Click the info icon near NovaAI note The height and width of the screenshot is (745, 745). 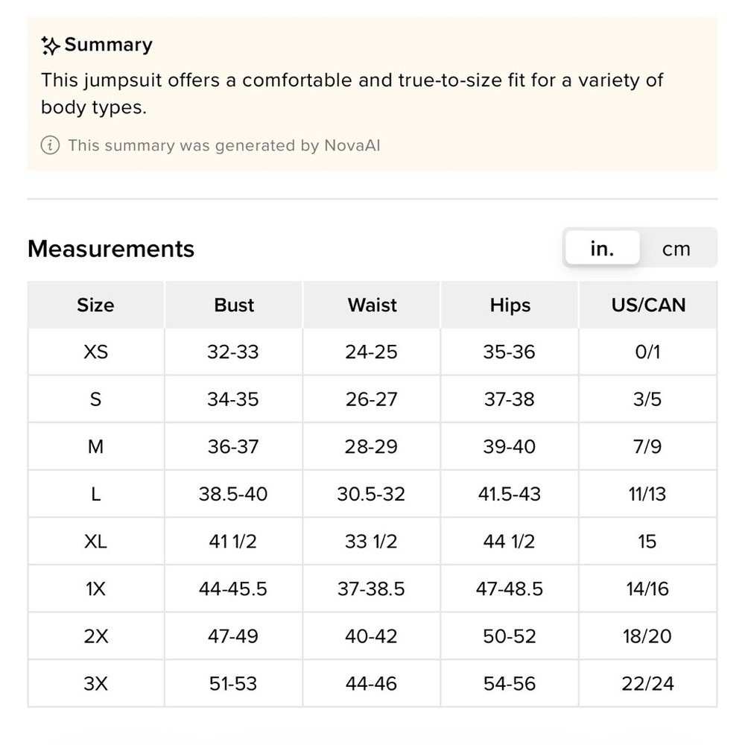(50, 145)
